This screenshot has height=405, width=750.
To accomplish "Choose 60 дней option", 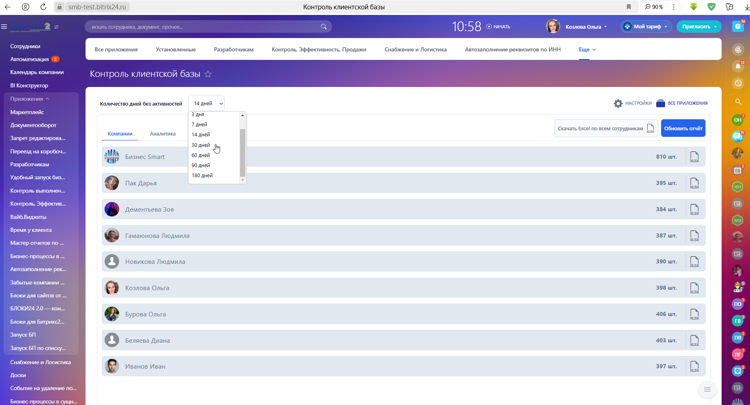I will (201, 155).
